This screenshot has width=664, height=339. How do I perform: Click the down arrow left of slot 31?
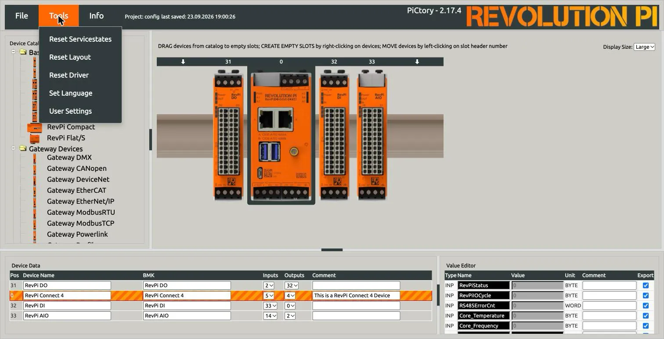(x=183, y=62)
